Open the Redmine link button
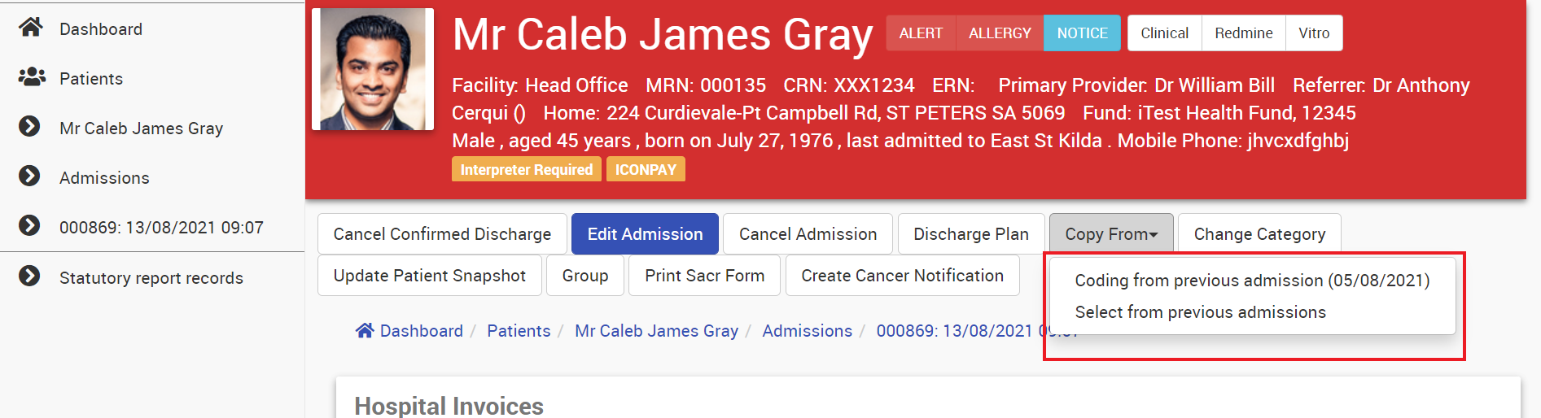 coord(1243,33)
